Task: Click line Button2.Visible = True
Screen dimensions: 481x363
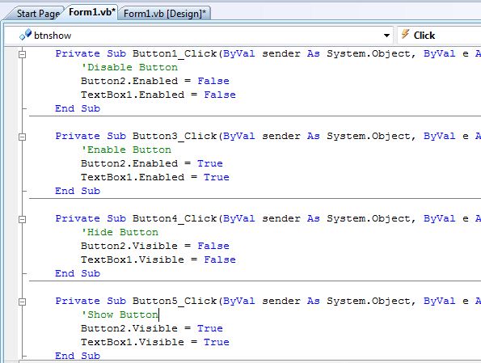Action: tap(152, 328)
